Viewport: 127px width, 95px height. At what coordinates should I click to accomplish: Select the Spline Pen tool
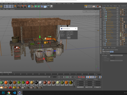click(x=32, y=6)
